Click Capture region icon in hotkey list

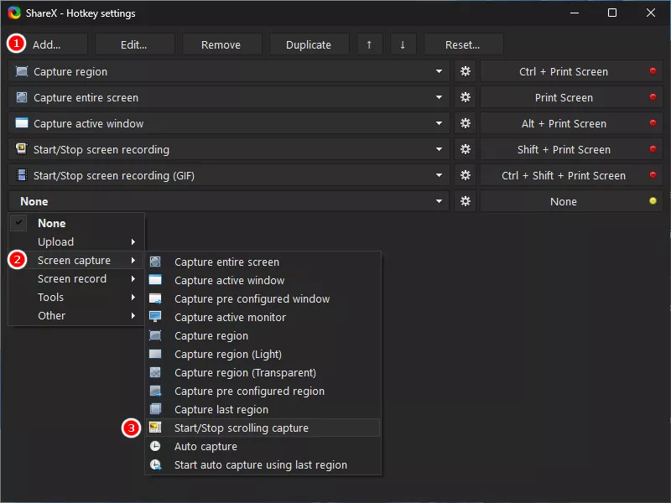(x=22, y=71)
